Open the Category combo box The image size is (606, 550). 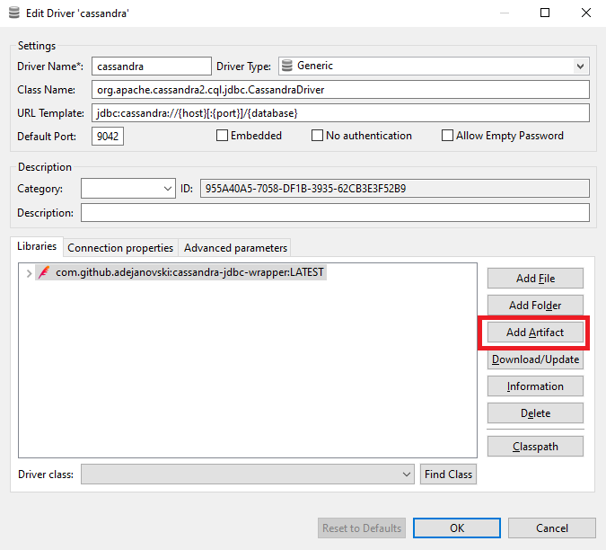tap(127, 189)
